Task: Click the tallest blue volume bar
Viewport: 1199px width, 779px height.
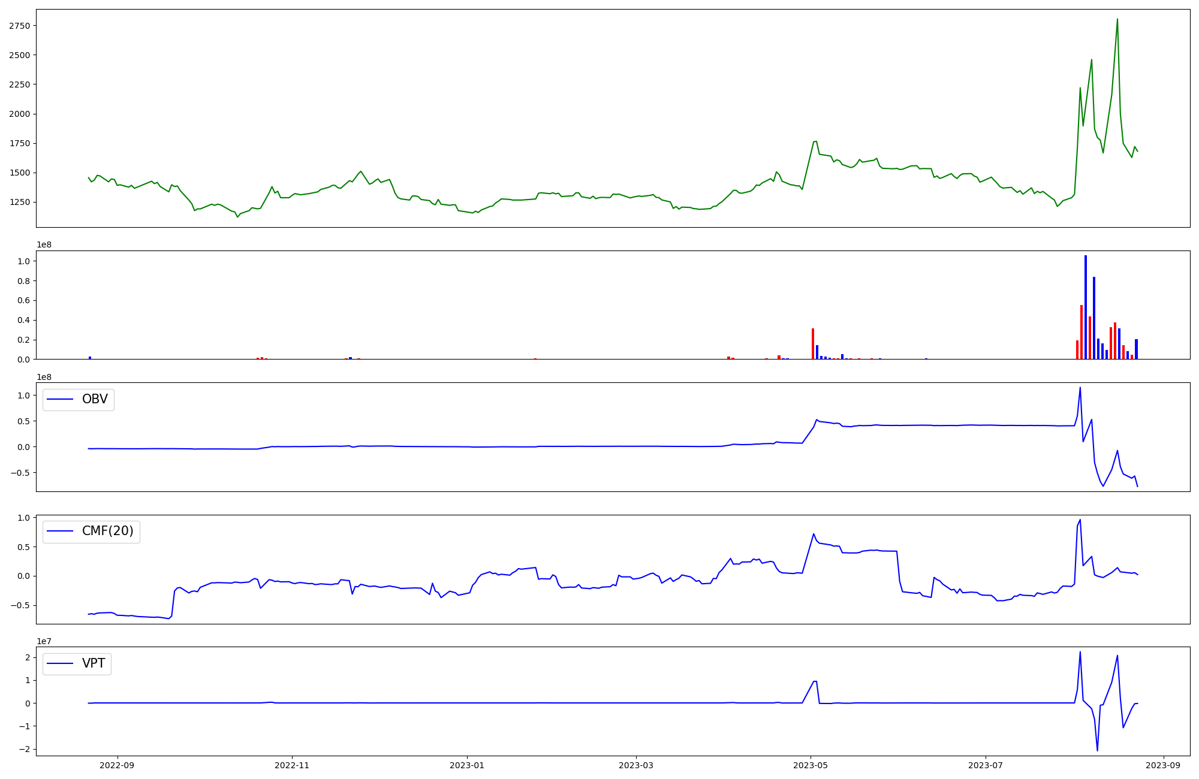Action: tap(1085, 306)
